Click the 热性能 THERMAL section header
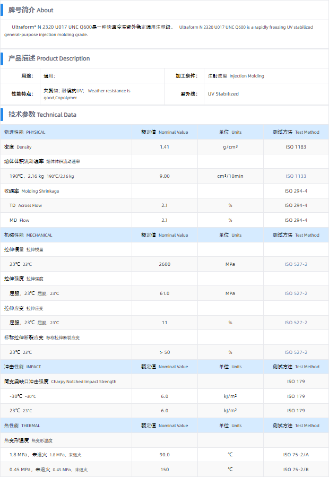The image size is (329, 477). (x=22, y=426)
